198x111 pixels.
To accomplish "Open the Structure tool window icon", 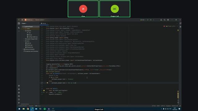I will point(19,27).
